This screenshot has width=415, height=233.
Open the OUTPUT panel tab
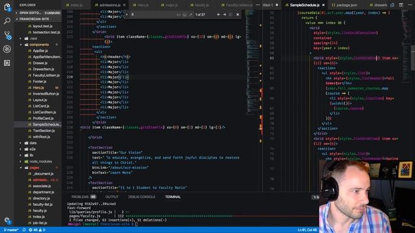point(112,197)
